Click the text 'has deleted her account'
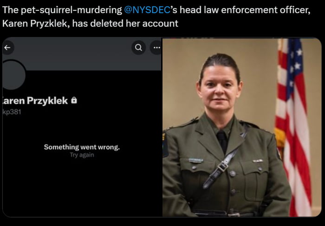Viewport: 325px width, 226px height. coord(125,23)
